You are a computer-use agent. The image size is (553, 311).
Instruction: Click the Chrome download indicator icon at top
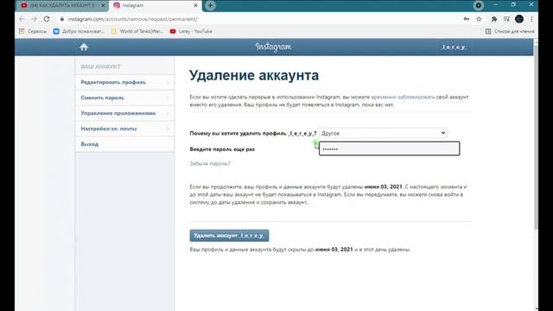tap(478, 5)
